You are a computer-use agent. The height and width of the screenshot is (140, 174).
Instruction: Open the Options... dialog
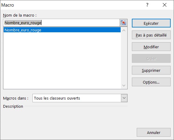pos(151,82)
